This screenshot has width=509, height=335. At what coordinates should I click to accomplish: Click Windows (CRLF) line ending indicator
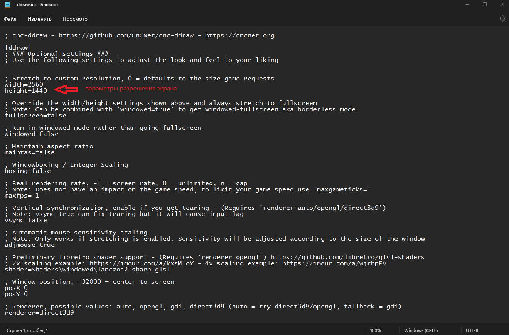pyautogui.click(x=421, y=330)
